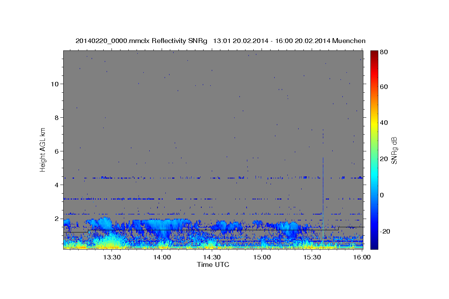Click the 15:30 time tick label
The image size is (449, 299).
click(312, 257)
